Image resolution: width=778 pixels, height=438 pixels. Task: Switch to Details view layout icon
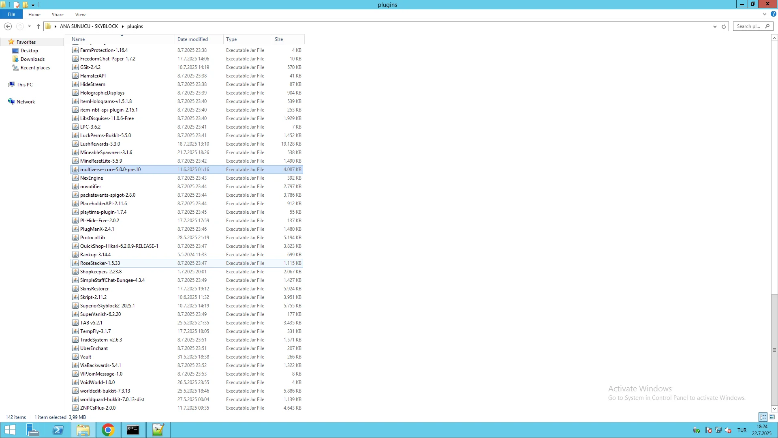pyautogui.click(x=763, y=417)
